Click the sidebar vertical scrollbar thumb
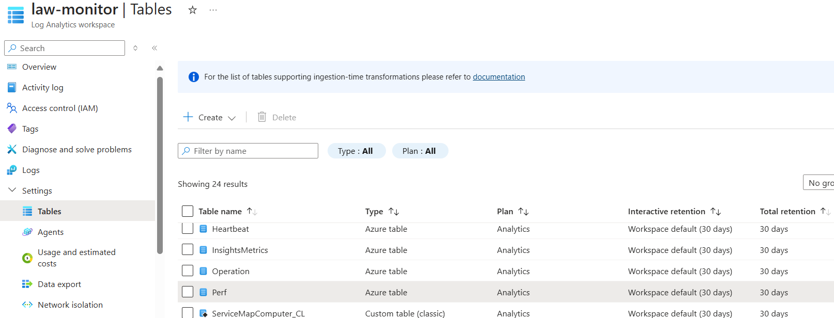The width and height of the screenshot is (834, 318). (x=160, y=165)
